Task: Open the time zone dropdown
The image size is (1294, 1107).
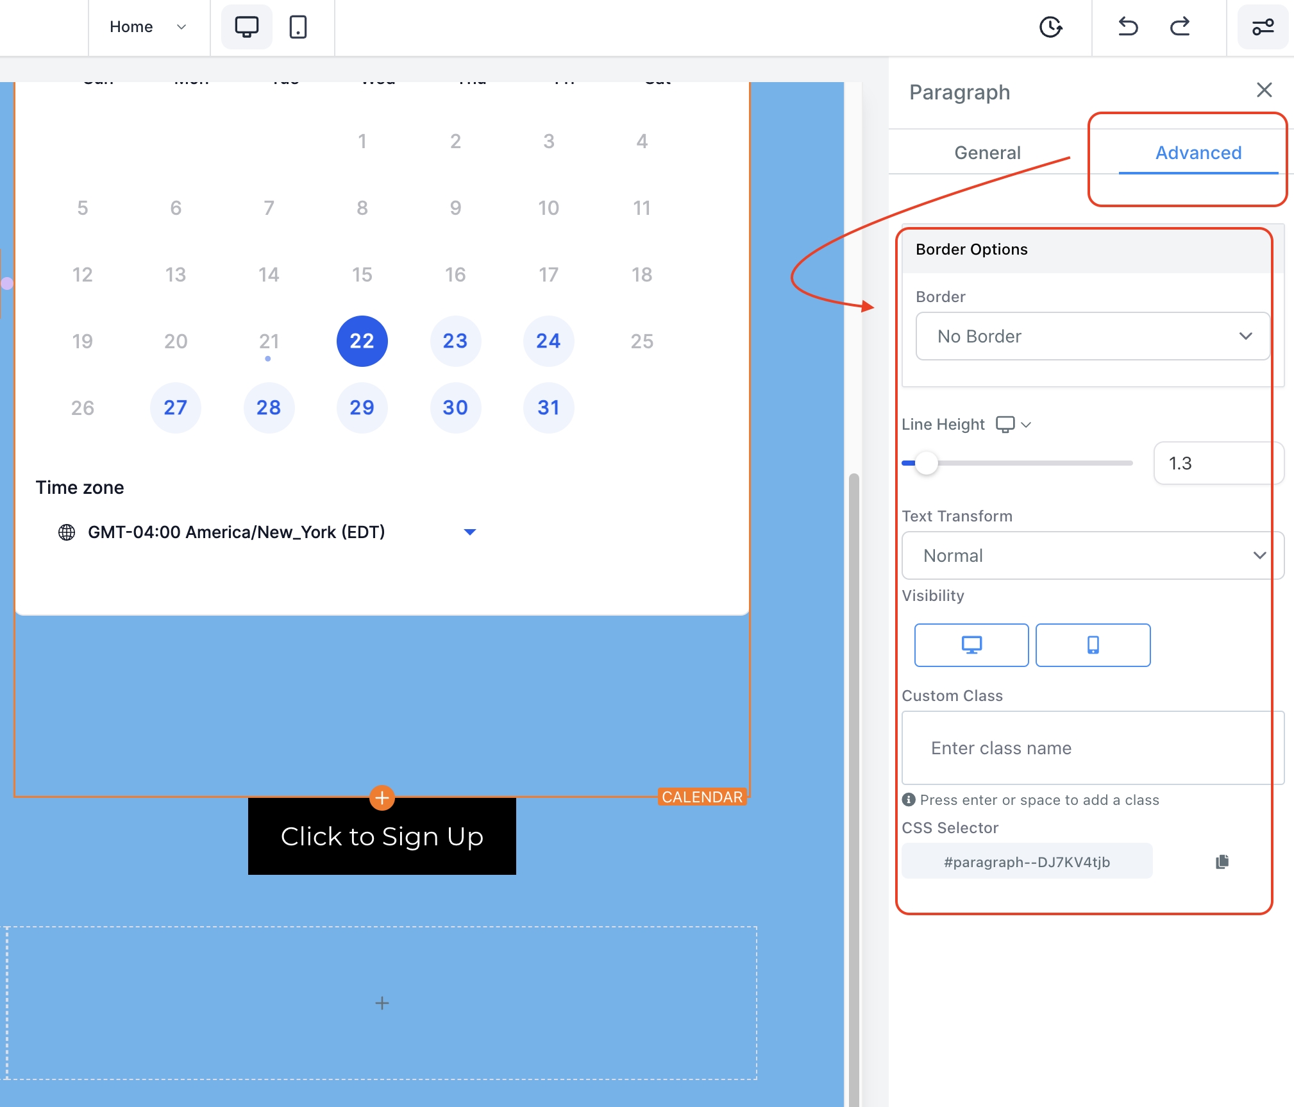Action: pyautogui.click(x=469, y=532)
